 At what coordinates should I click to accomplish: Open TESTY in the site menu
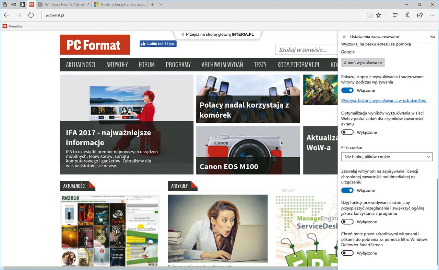point(260,65)
